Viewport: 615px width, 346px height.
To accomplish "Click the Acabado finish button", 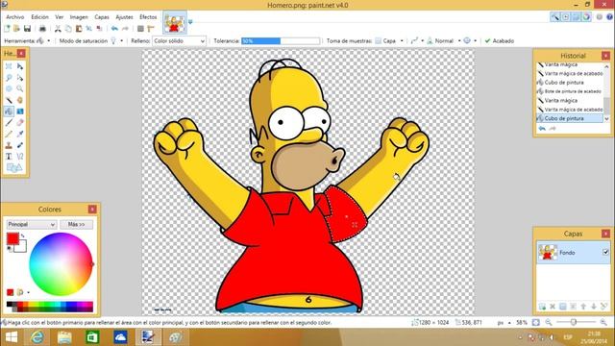I will coord(500,40).
